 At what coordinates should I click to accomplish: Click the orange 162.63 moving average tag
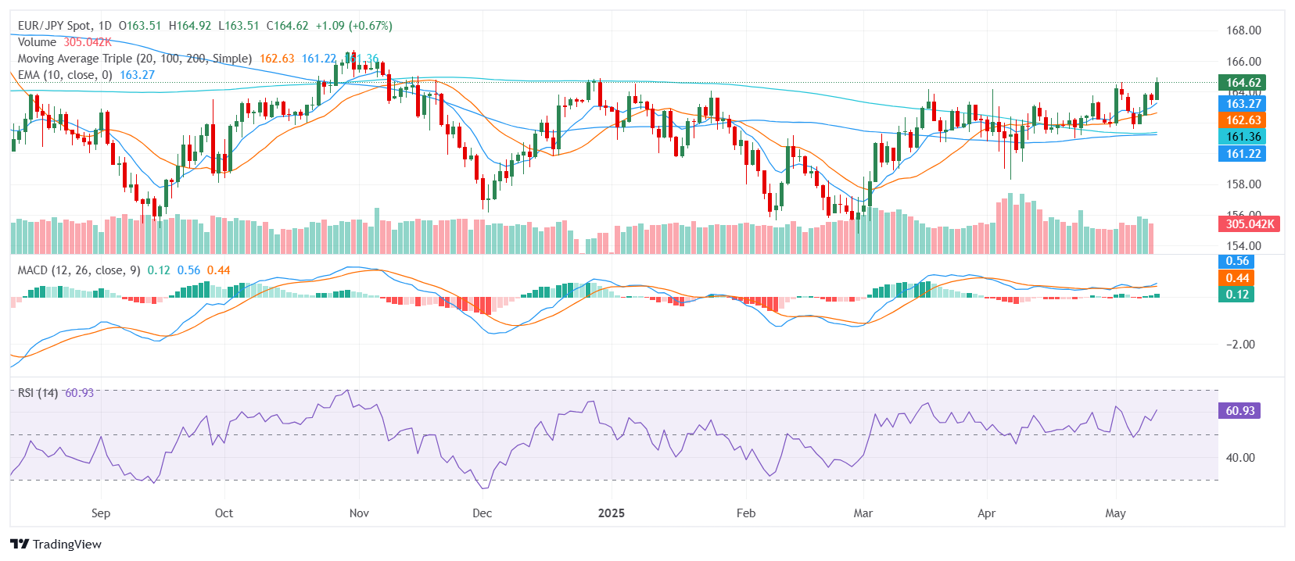click(x=1243, y=120)
